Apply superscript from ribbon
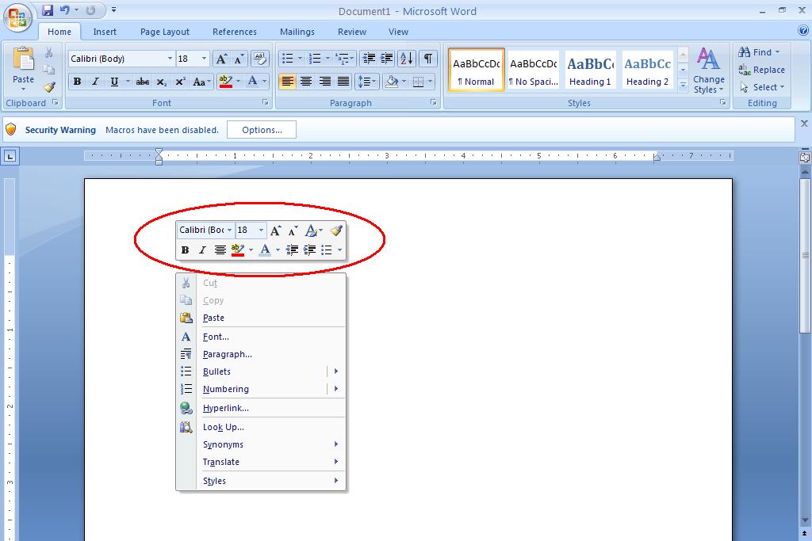Viewport: 812px width, 541px height. point(180,82)
